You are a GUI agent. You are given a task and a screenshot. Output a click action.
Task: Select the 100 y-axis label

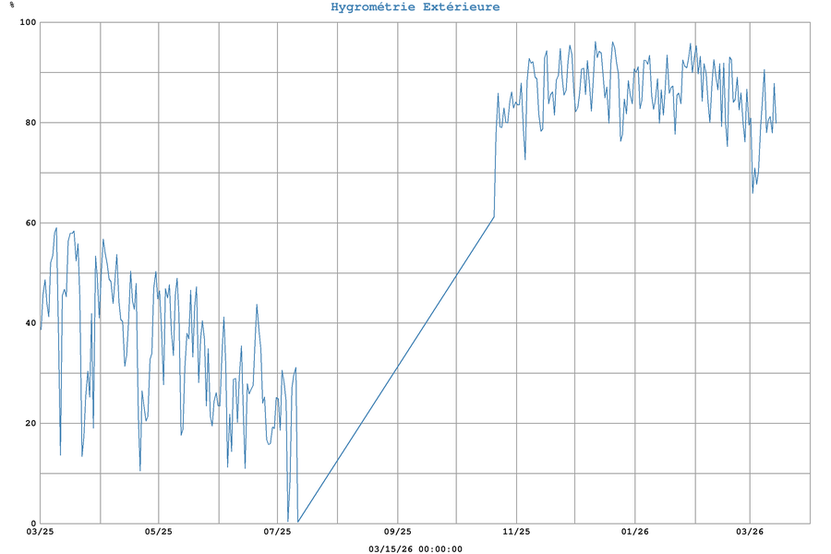27,22
